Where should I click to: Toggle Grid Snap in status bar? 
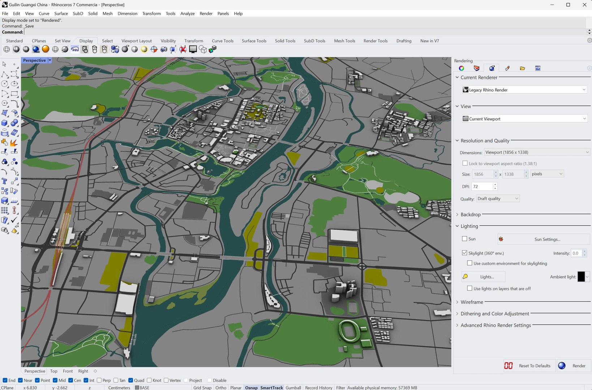pos(202,387)
